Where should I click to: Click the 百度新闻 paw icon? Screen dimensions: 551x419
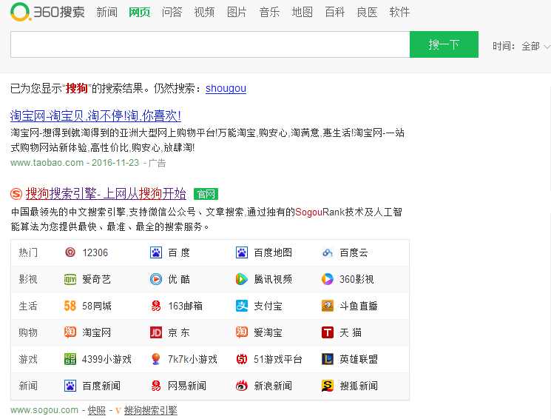pos(70,386)
